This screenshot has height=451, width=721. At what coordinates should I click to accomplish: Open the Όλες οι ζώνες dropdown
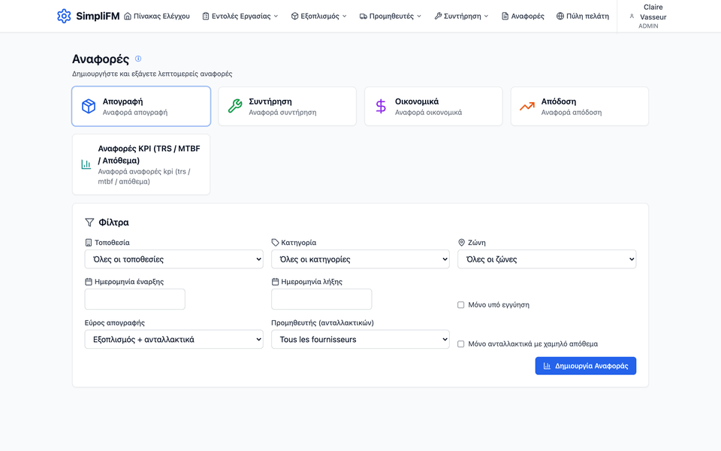547,259
